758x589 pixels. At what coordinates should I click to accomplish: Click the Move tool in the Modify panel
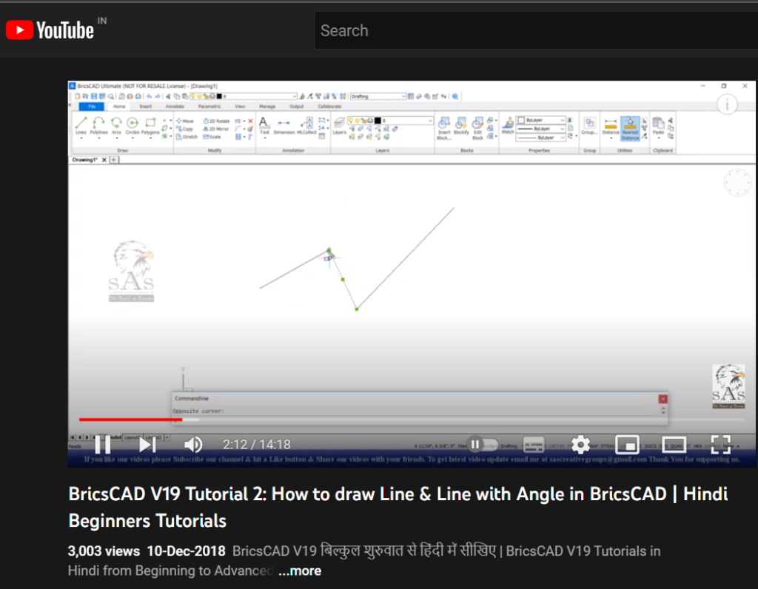pyautogui.click(x=187, y=121)
